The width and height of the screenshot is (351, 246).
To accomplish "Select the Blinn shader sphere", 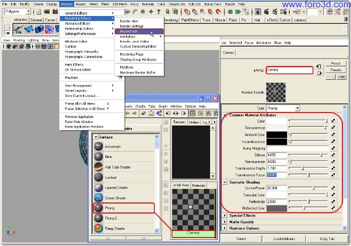I will 98,156.
